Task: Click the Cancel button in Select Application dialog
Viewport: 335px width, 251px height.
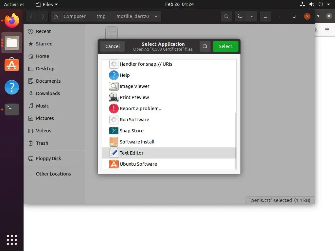Action: click(x=113, y=46)
